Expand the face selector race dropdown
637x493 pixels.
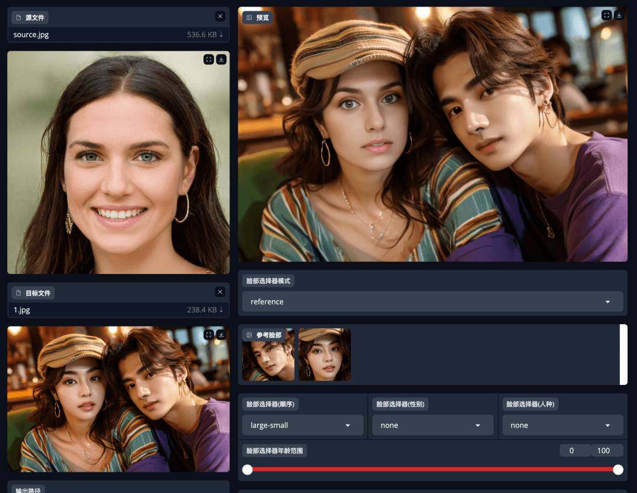(x=563, y=425)
